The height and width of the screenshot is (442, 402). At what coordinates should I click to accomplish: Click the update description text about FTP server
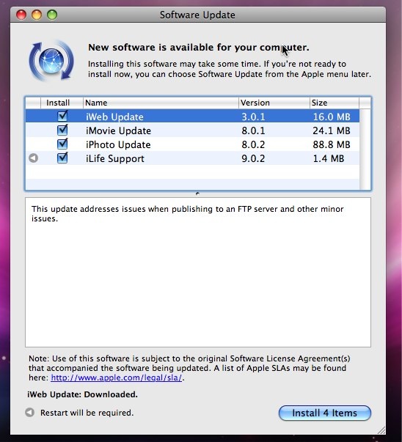187,214
